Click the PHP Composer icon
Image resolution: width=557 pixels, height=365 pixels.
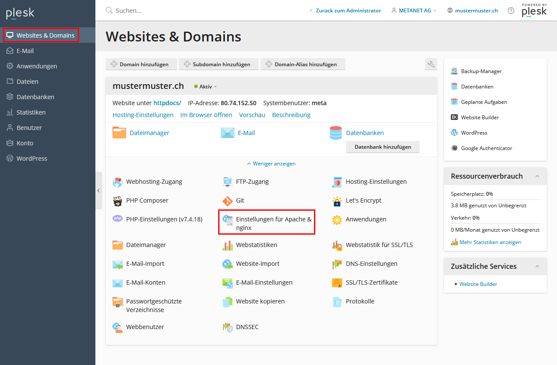click(x=118, y=200)
